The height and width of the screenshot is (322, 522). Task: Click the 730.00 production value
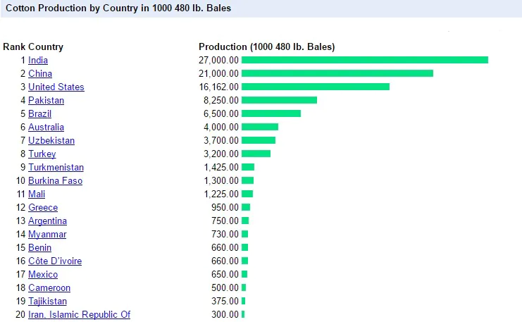click(x=225, y=234)
